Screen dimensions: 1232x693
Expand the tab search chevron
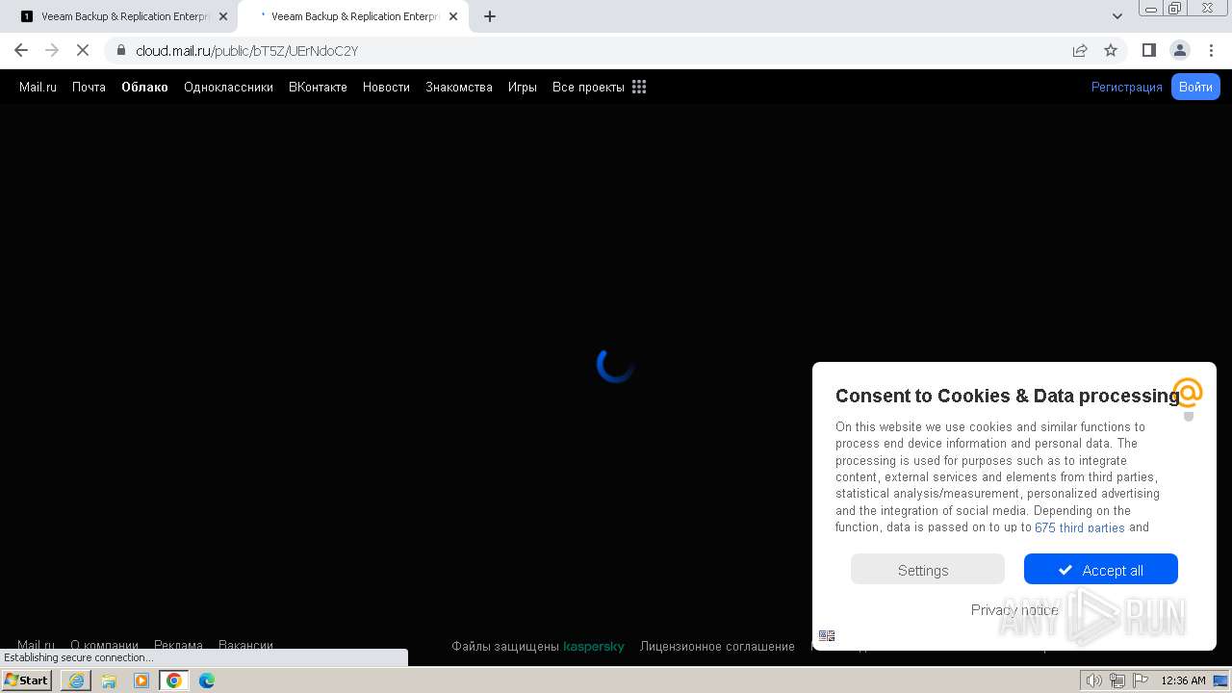pos(1116,16)
